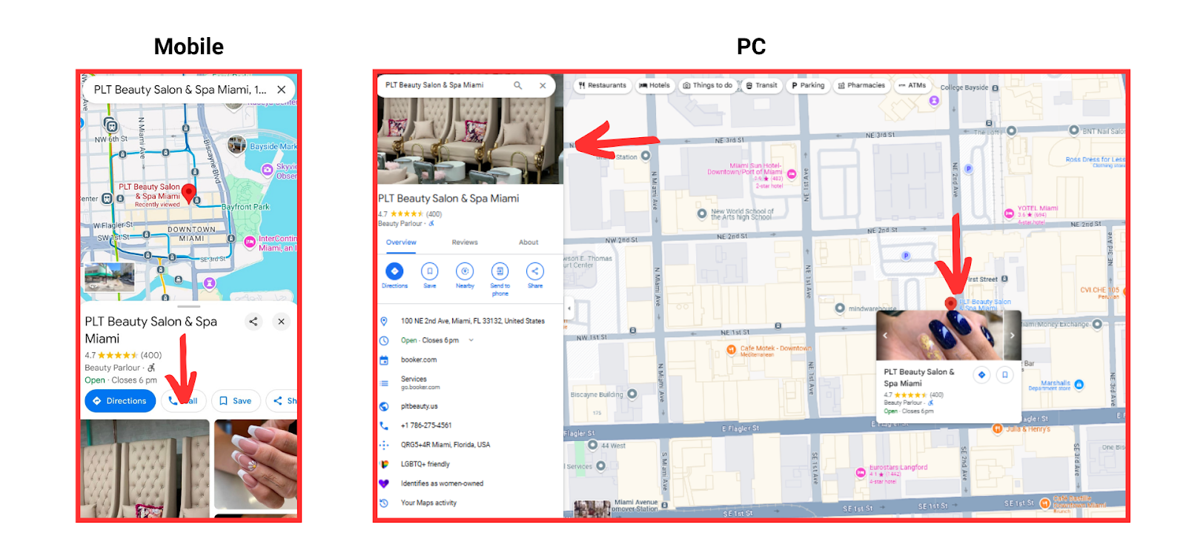The image size is (1186, 556).
Task: Open the Overview tab
Action: 401,242
